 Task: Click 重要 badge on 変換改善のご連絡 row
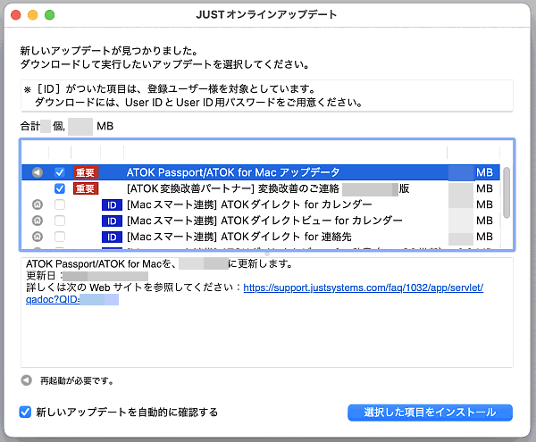[x=86, y=188]
